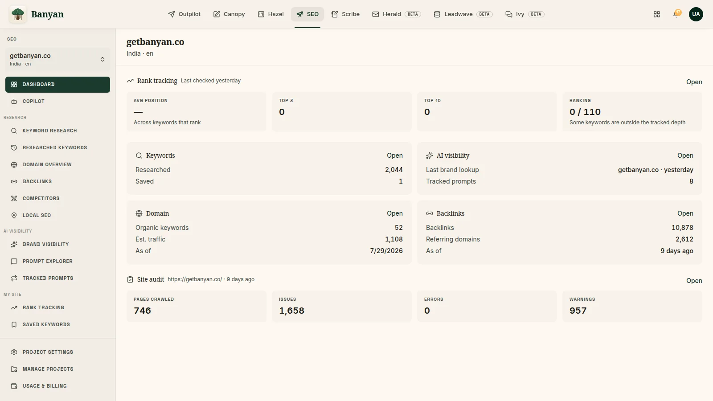The image size is (713, 401).
Task: Open the UA user avatar menu
Action: click(x=696, y=14)
